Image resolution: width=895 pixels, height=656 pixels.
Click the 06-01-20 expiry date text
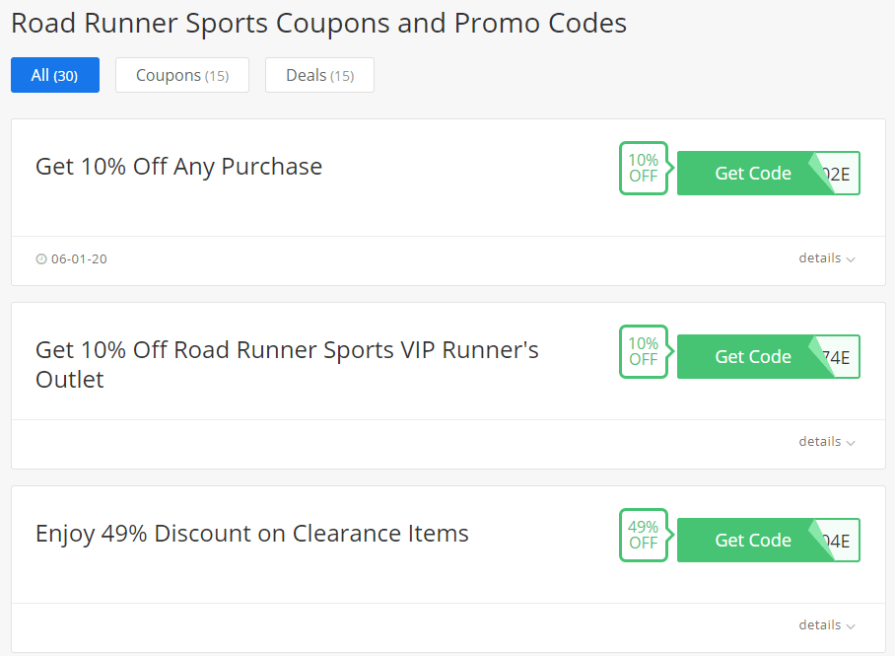click(79, 258)
